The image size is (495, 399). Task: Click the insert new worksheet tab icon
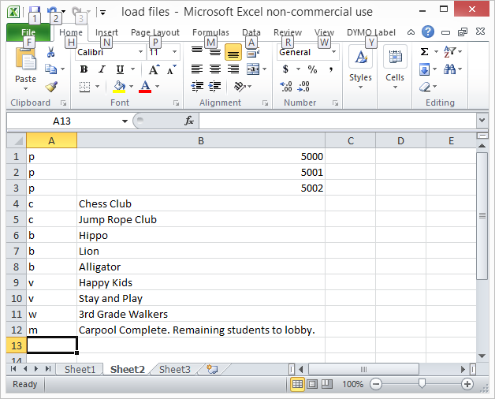click(x=210, y=369)
